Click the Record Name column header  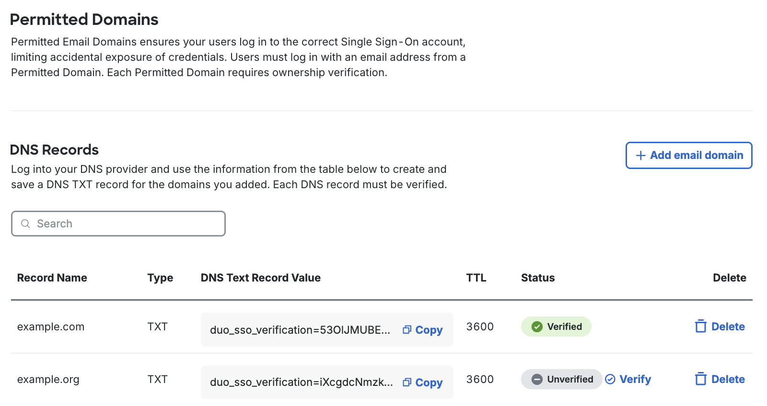tap(52, 278)
